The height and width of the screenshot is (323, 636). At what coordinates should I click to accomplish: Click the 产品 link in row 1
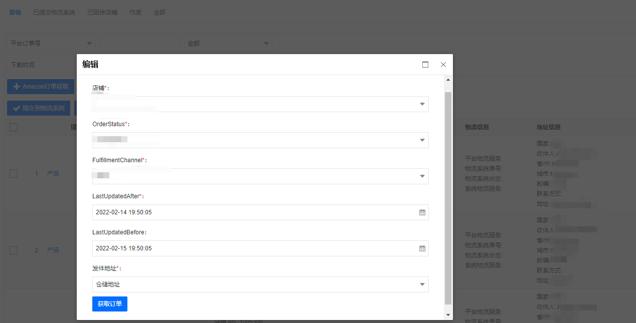coord(53,174)
